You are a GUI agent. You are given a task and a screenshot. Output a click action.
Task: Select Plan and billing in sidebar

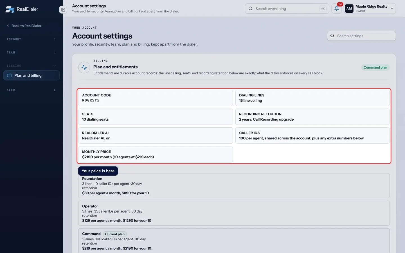pos(31,75)
